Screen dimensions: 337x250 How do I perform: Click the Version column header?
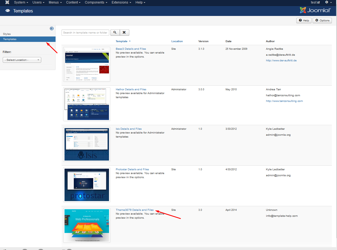tap(203, 41)
